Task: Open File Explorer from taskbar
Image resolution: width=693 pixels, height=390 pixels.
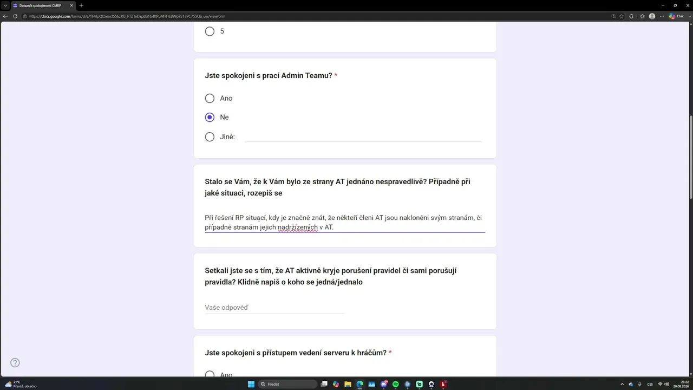Action: click(x=348, y=384)
